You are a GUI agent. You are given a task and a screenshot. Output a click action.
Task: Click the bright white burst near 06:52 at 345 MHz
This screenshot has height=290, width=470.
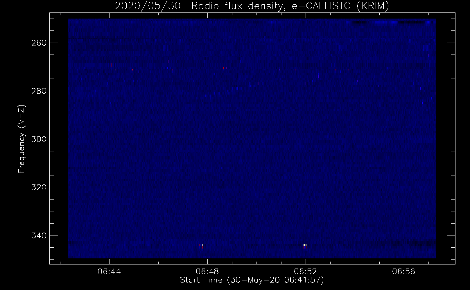pyautogui.click(x=305, y=246)
